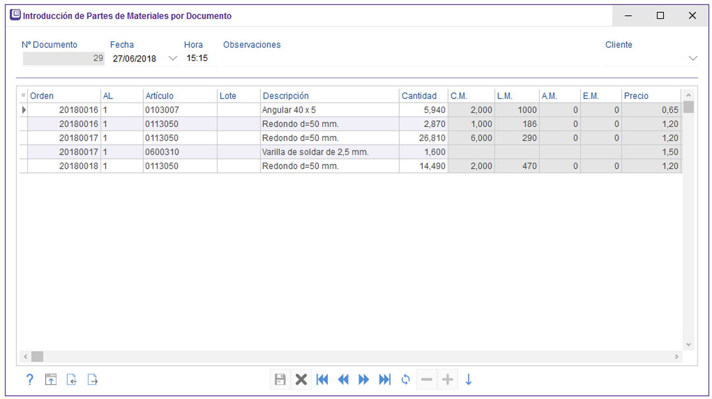This screenshot has height=399, width=712.
Task: Click the horizontal scrollbar right arrow
Action: click(x=677, y=357)
